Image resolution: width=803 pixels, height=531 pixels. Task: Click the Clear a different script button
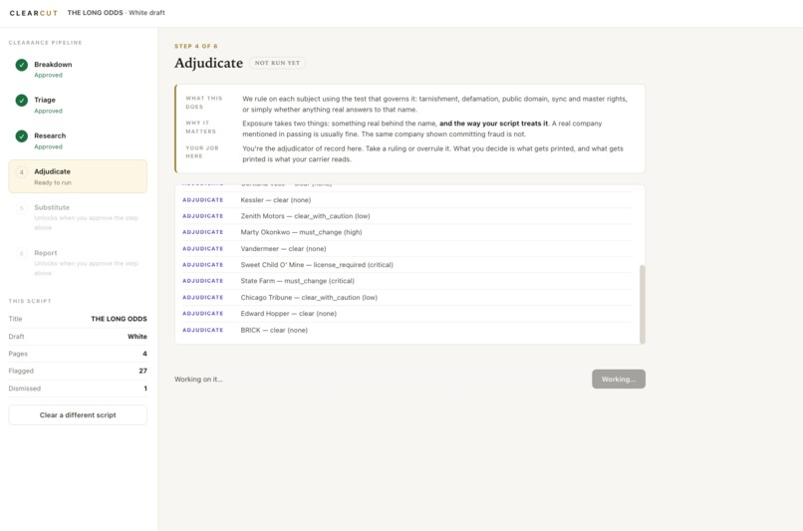pyautogui.click(x=78, y=414)
